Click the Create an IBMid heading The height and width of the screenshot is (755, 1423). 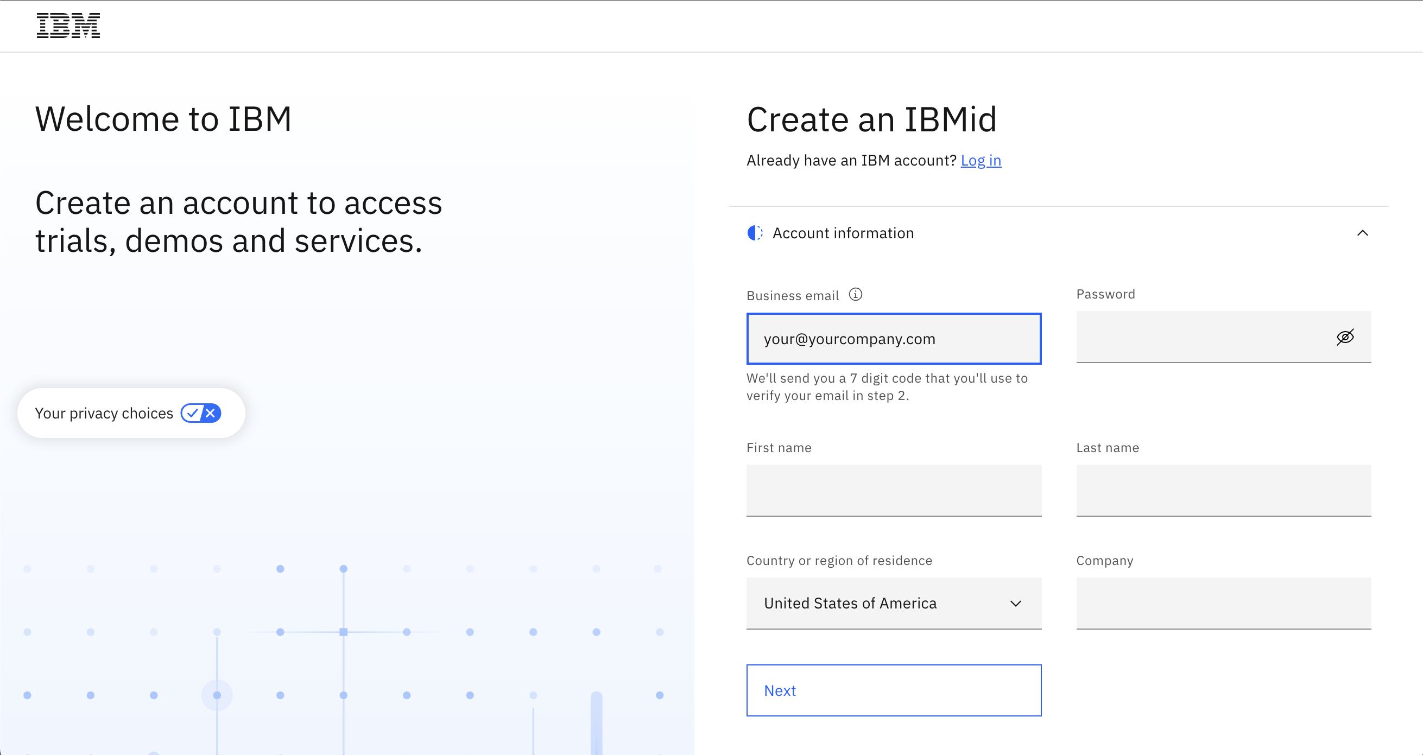point(872,119)
